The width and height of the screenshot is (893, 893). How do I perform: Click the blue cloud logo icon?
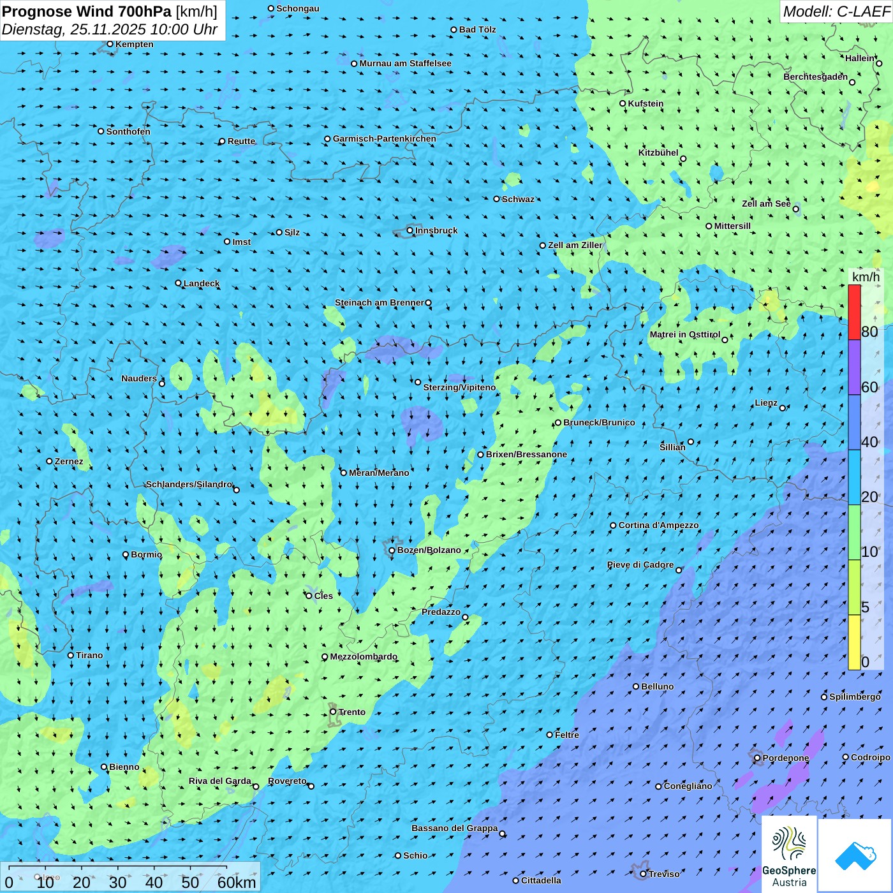pyautogui.click(x=855, y=856)
